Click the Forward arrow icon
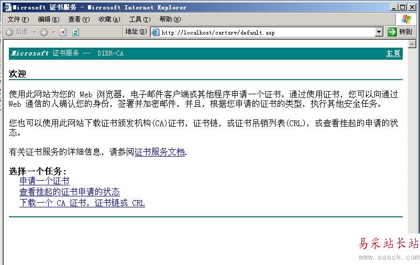The image size is (420, 265). point(43,32)
